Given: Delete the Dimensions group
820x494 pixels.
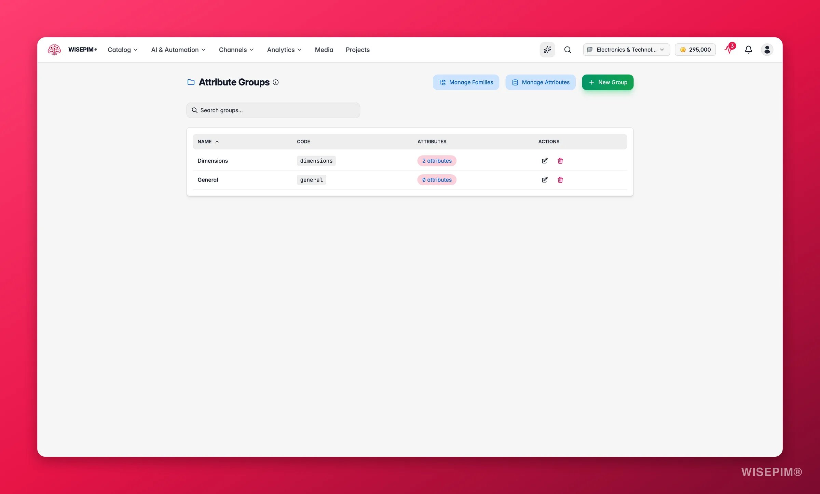Looking at the screenshot, I should tap(560, 161).
